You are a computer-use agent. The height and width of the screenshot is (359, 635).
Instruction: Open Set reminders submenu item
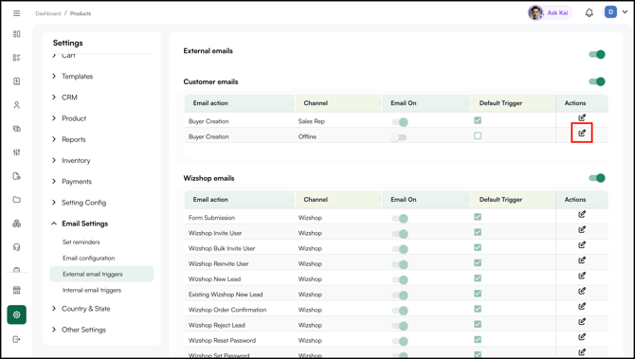[81, 242]
